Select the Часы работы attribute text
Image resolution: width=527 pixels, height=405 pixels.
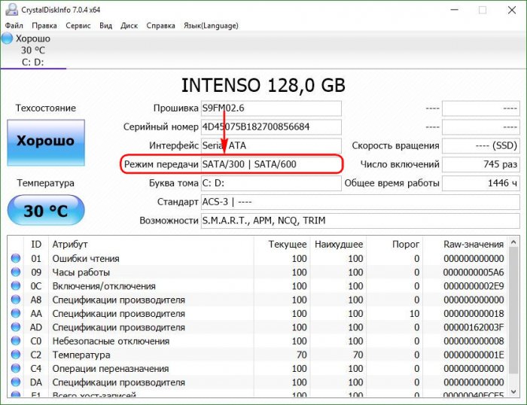click(81, 273)
